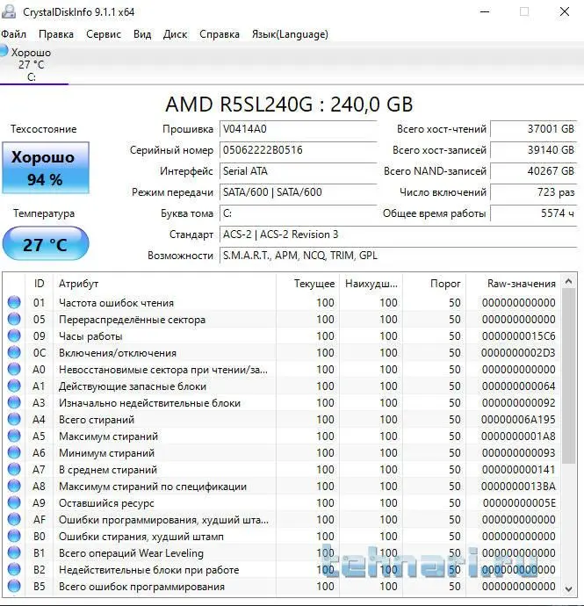The width and height of the screenshot is (584, 606).
Task: Select row Оставшийся ресурс
Action: click(x=281, y=503)
